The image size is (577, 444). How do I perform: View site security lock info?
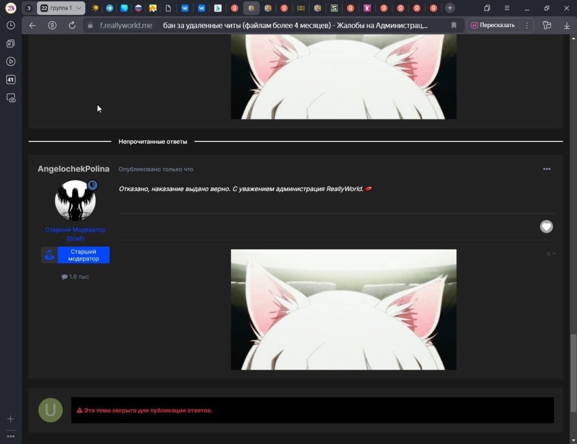90,25
